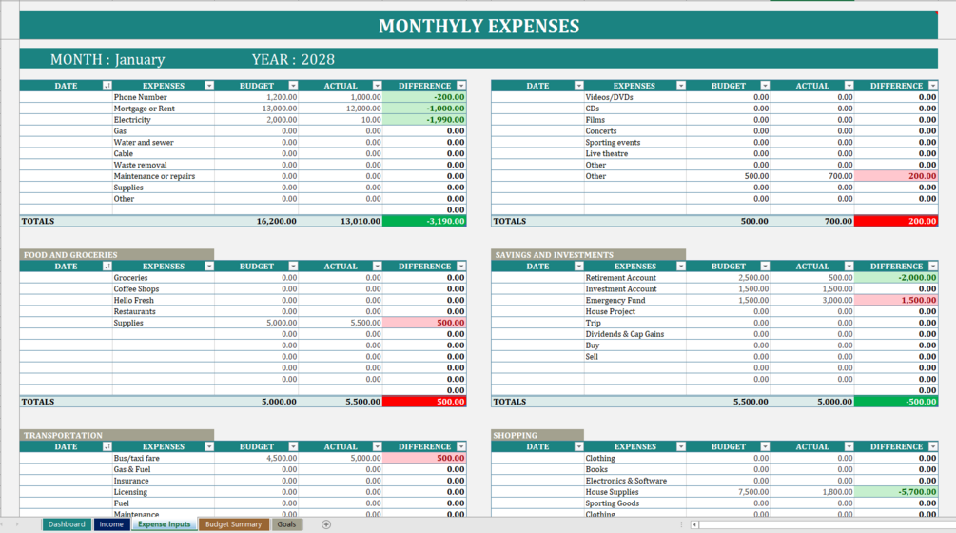Open EXPENSES filter under Savings and Investments
This screenshot has height=533, width=956.
pos(681,266)
